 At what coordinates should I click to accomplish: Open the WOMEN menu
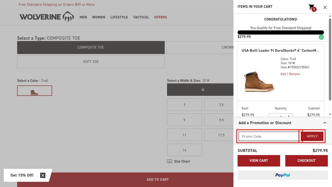(99, 17)
